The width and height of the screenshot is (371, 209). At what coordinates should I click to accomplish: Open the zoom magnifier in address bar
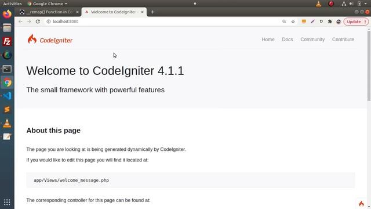point(284,21)
